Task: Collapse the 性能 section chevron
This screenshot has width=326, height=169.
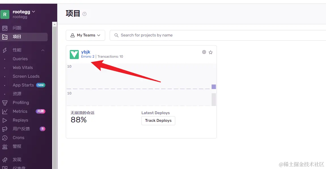Action: (x=43, y=50)
